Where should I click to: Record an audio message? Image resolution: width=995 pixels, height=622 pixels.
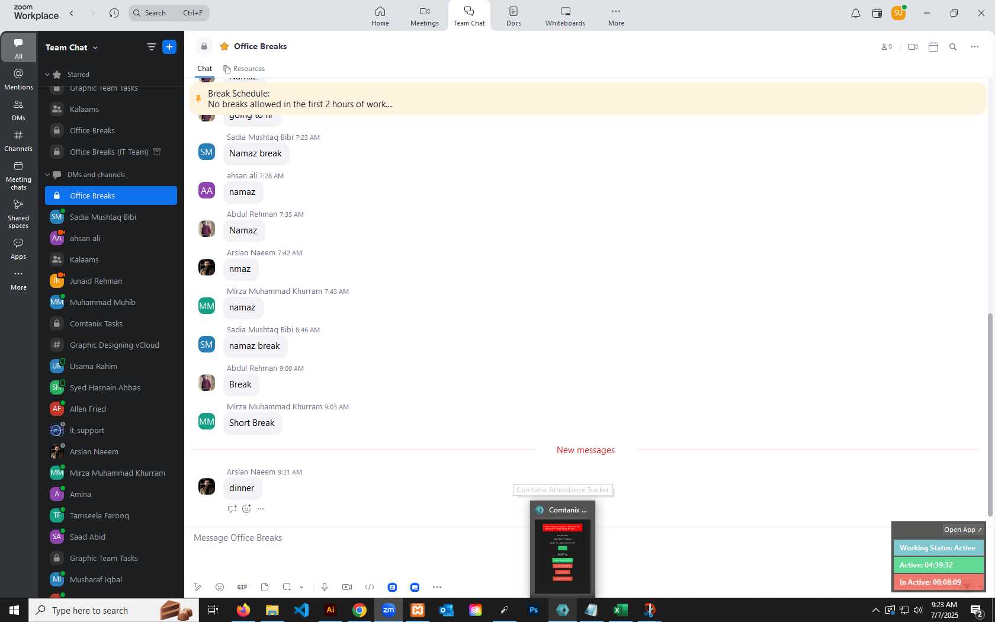coord(325,587)
